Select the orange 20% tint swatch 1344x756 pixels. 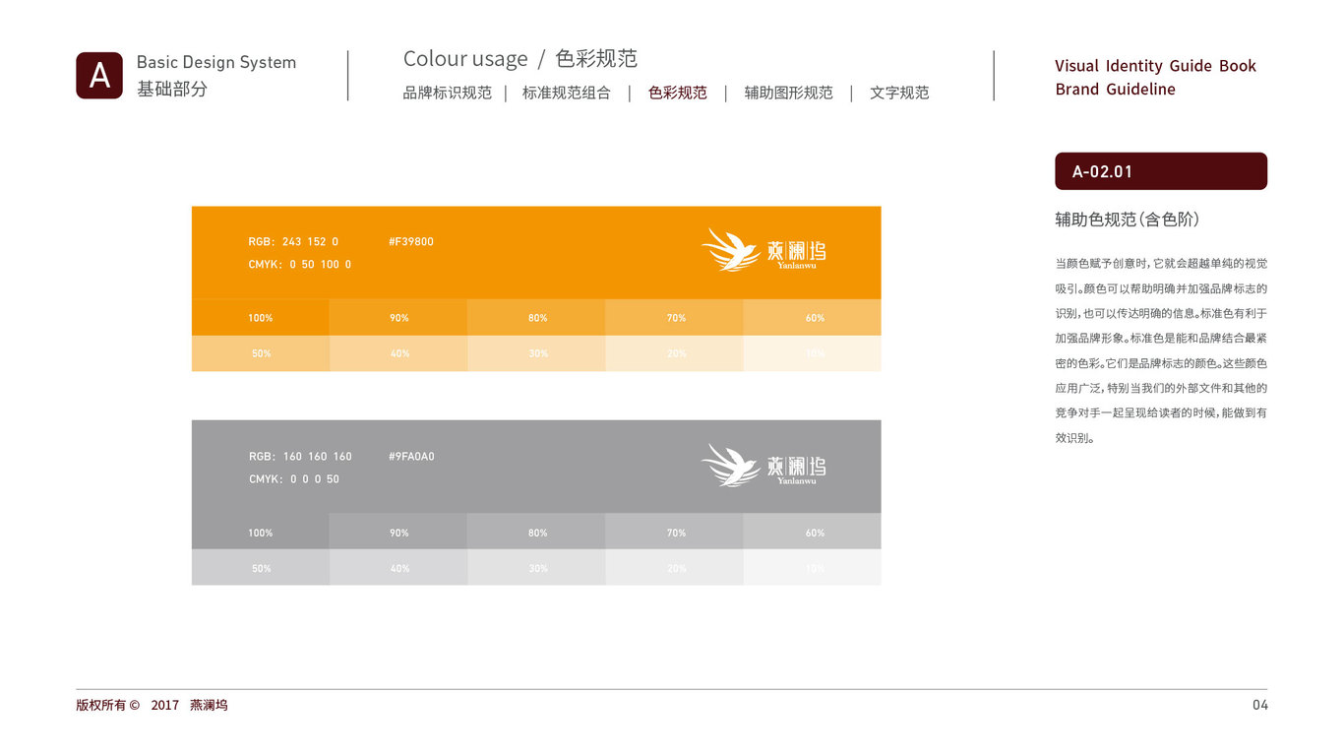(674, 353)
